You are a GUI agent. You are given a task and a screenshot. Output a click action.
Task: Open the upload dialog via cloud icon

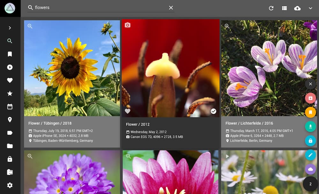297,8
